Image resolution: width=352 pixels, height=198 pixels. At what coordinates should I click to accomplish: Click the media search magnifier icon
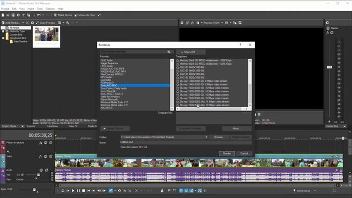[x=68, y=23]
